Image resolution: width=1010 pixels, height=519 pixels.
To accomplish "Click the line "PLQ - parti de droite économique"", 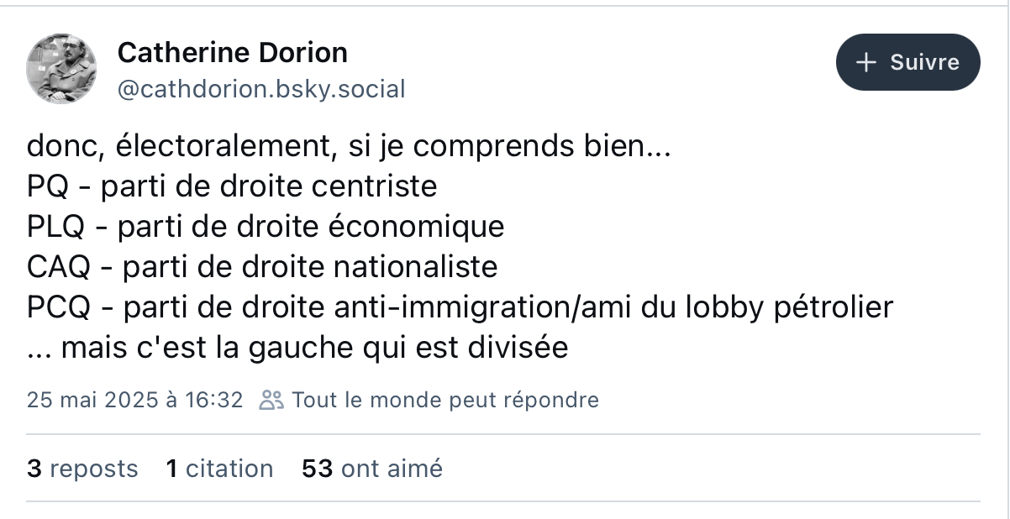I will tap(266, 226).
